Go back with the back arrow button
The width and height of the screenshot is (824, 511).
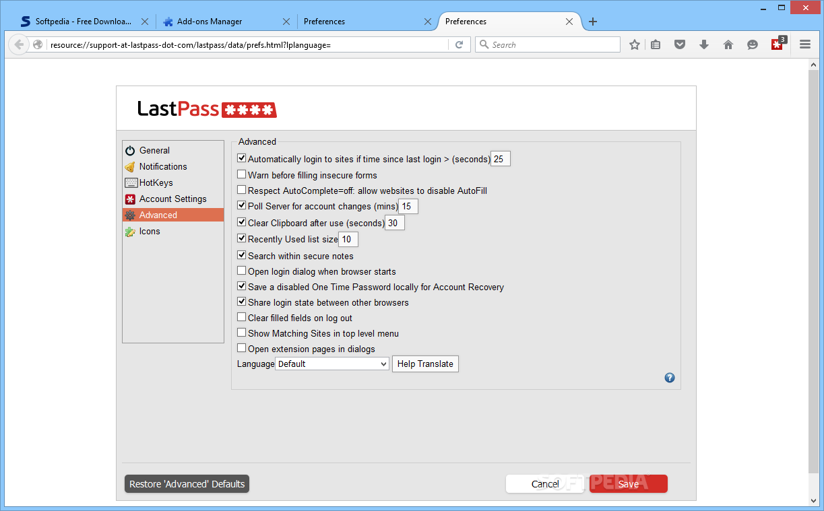pyautogui.click(x=19, y=44)
